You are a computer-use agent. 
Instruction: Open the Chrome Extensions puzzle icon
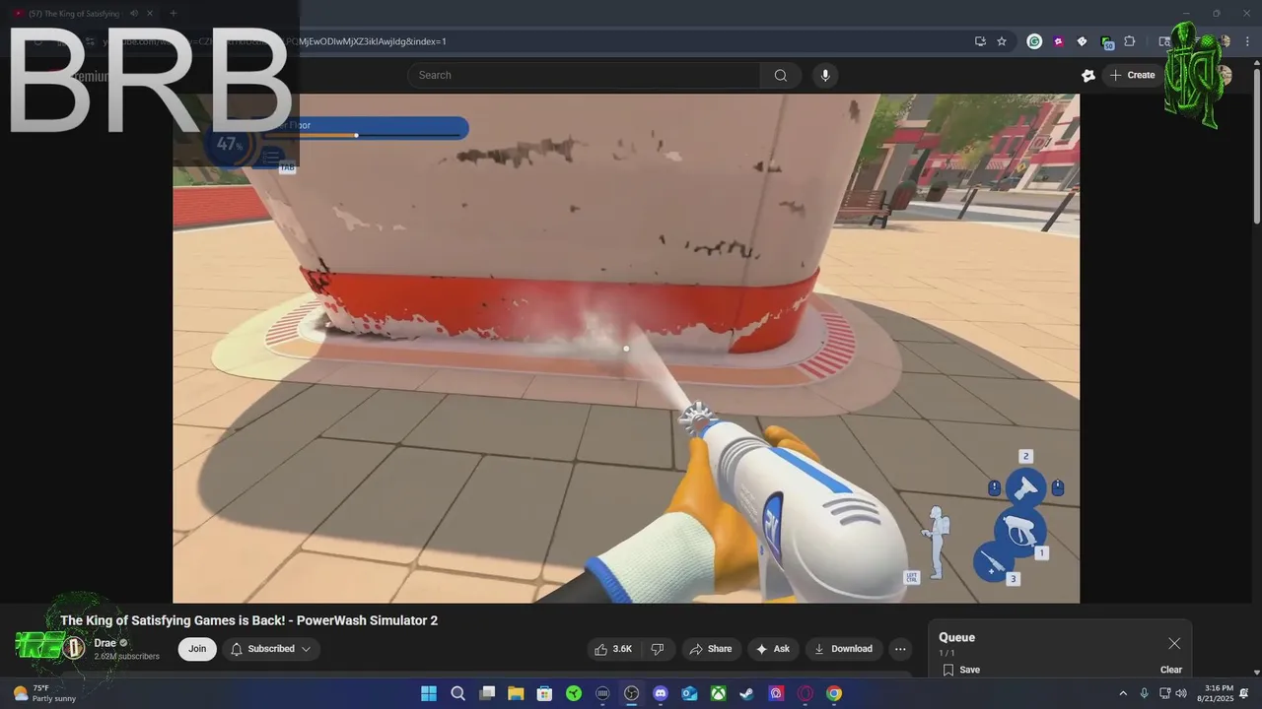click(1130, 41)
